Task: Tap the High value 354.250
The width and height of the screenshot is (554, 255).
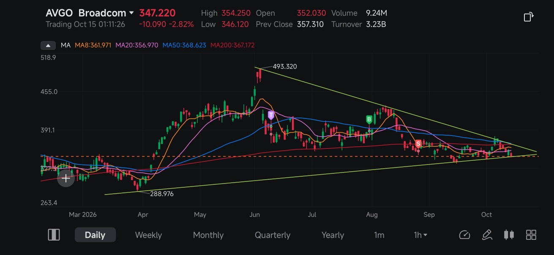Action: (236, 13)
